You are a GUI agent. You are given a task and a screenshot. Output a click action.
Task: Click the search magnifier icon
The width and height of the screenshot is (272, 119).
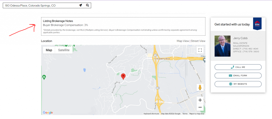point(87,5)
